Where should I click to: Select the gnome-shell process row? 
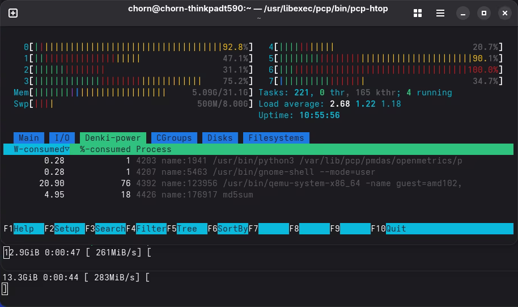(x=258, y=172)
